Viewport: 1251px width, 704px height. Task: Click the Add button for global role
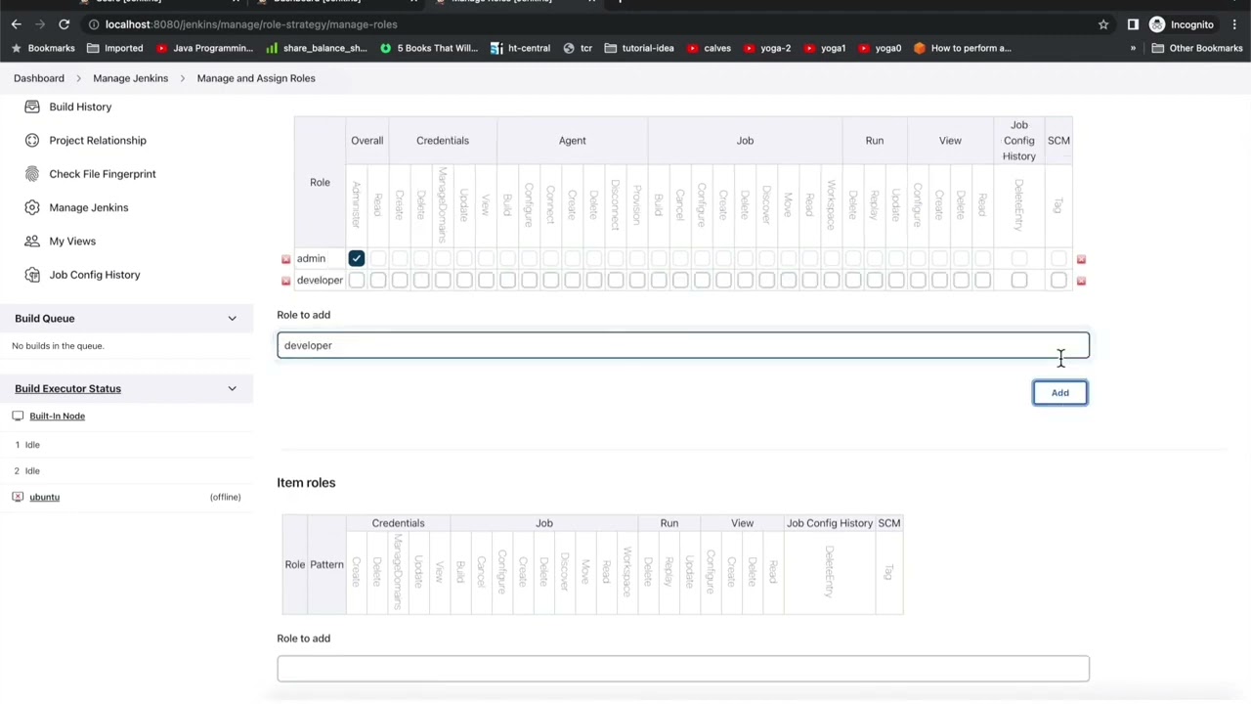click(x=1060, y=393)
